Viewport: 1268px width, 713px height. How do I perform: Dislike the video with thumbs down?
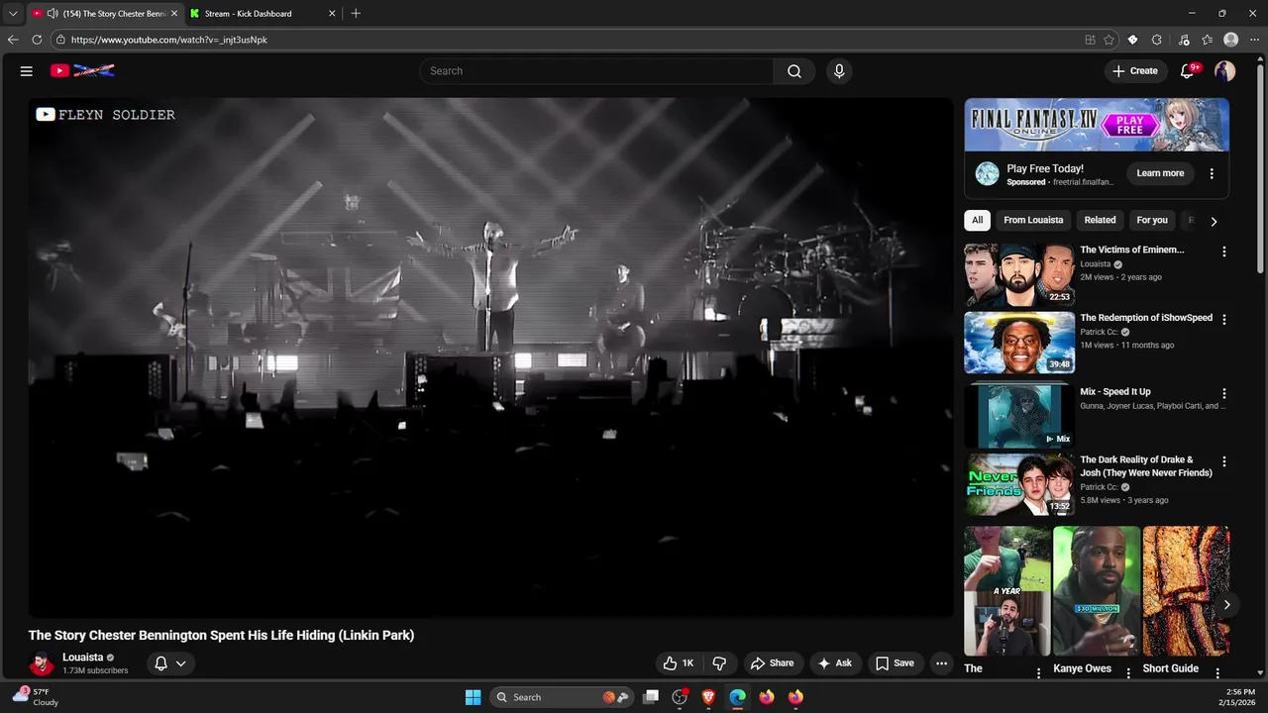tap(720, 663)
